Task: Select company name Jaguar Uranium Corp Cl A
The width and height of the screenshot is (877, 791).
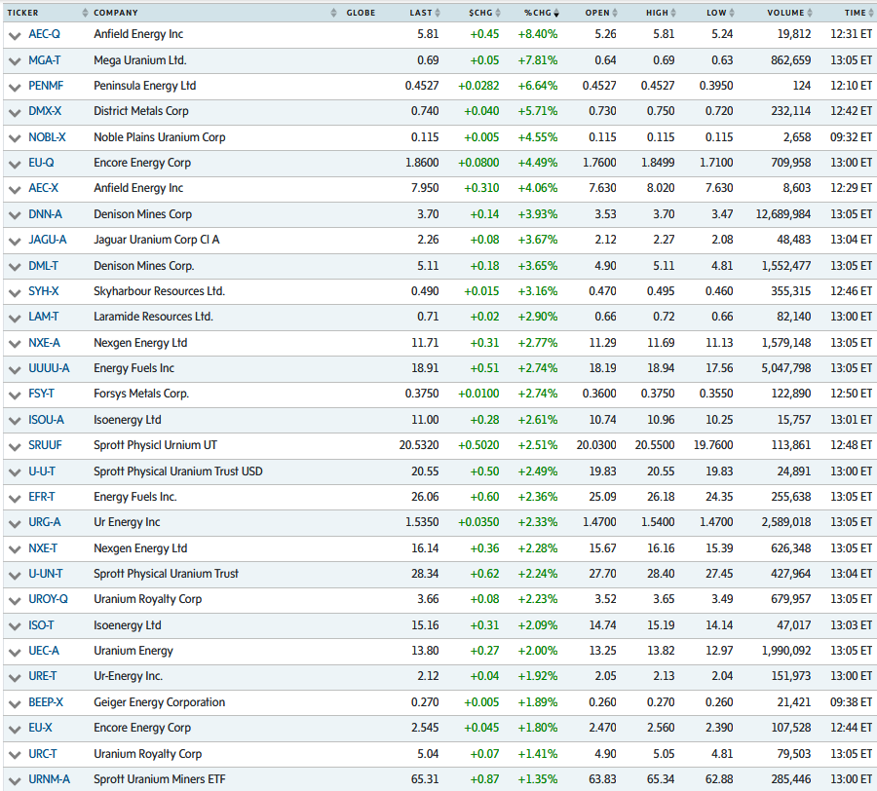Action: 157,240
